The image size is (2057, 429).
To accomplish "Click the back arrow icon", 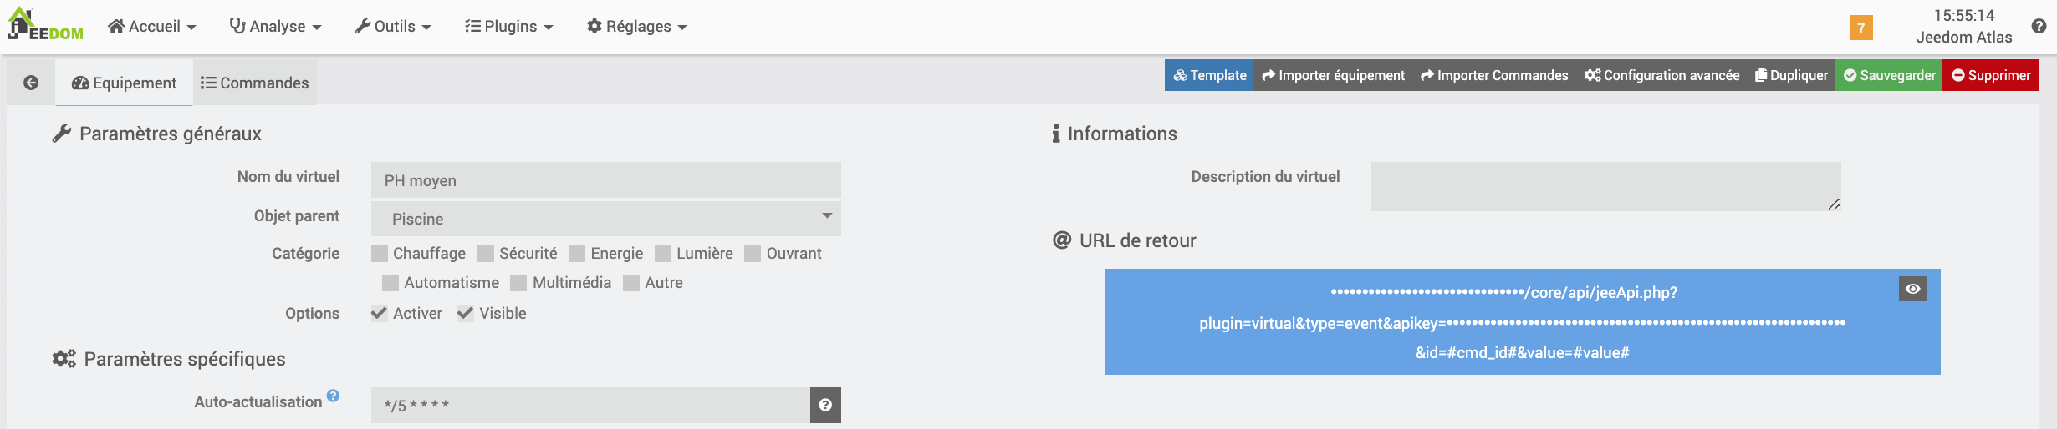I will click(31, 83).
